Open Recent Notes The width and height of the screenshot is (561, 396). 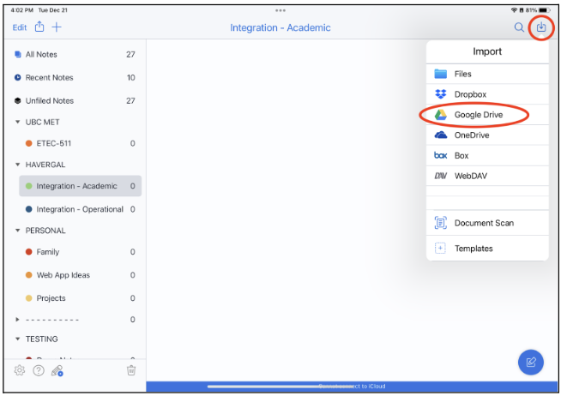coord(75,77)
